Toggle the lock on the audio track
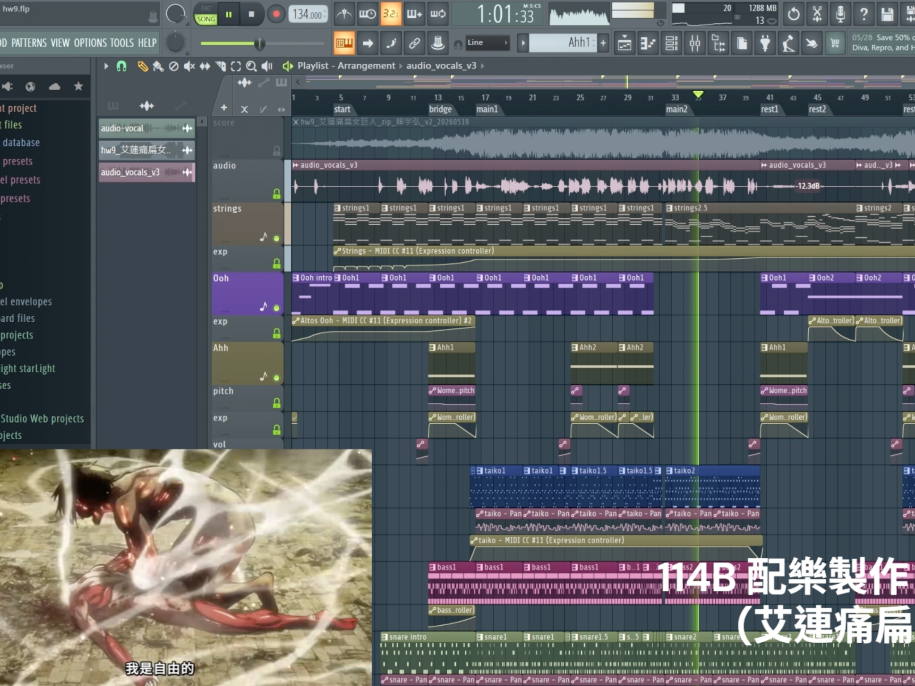The image size is (915, 686). (x=277, y=194)
